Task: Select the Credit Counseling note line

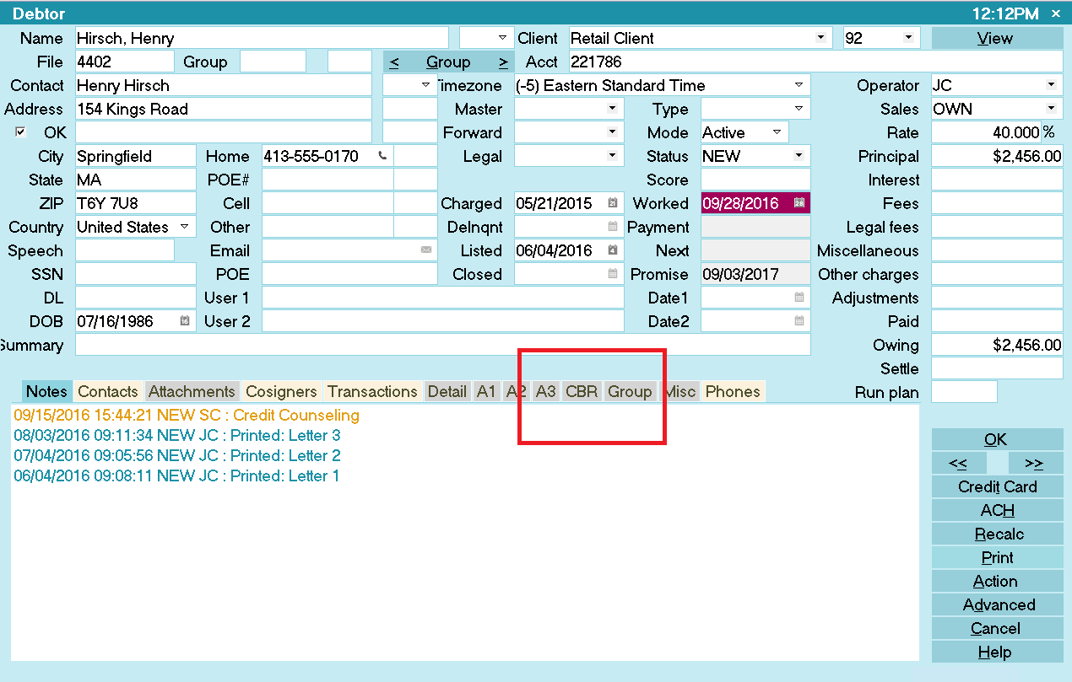Action: [187, 416]
